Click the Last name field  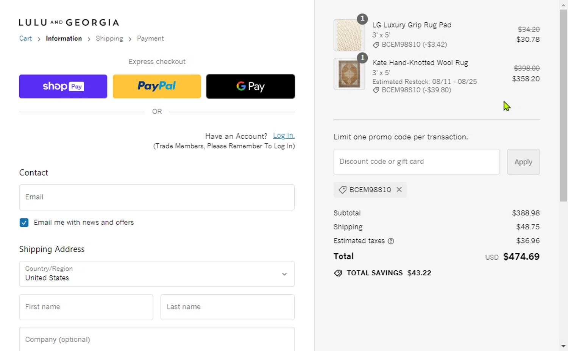[x=227, y=307]
